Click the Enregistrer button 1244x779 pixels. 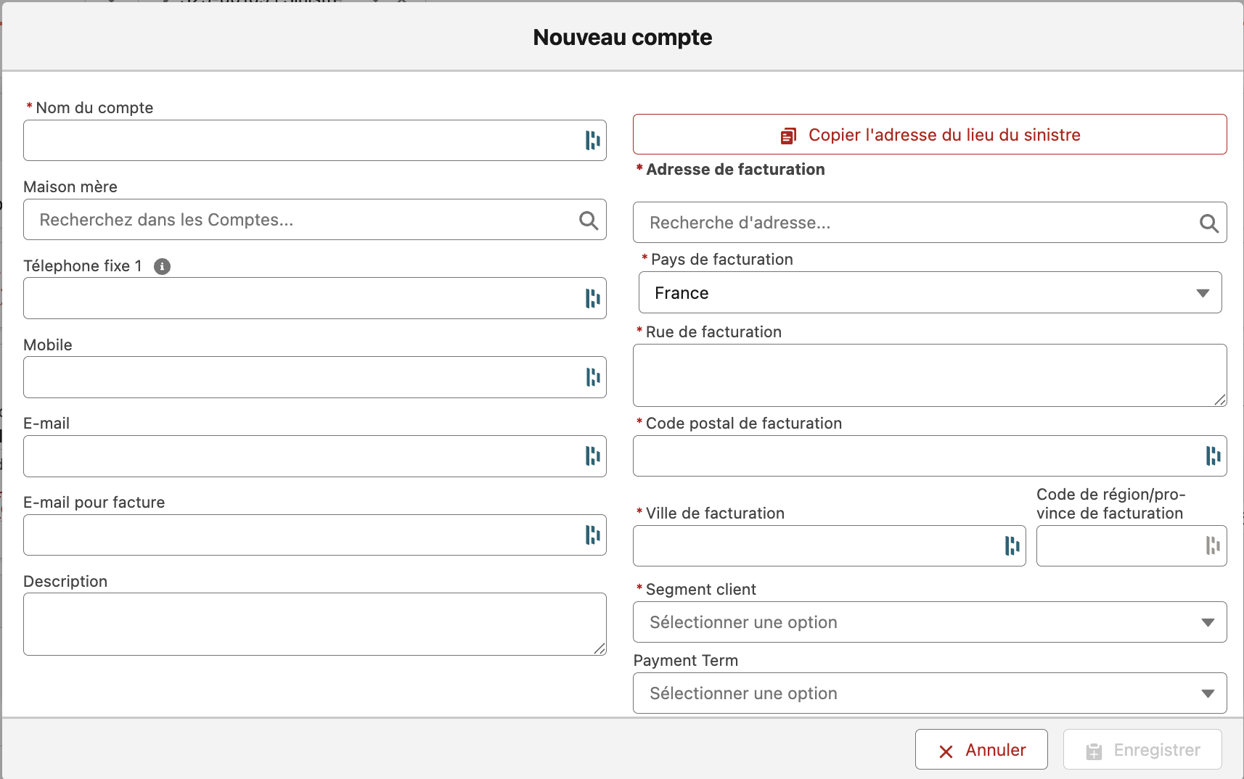pos(1142,749)
